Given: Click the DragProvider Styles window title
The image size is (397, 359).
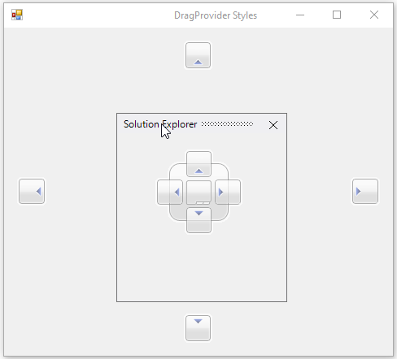Looking at the screenshot, I should (216, 15).
